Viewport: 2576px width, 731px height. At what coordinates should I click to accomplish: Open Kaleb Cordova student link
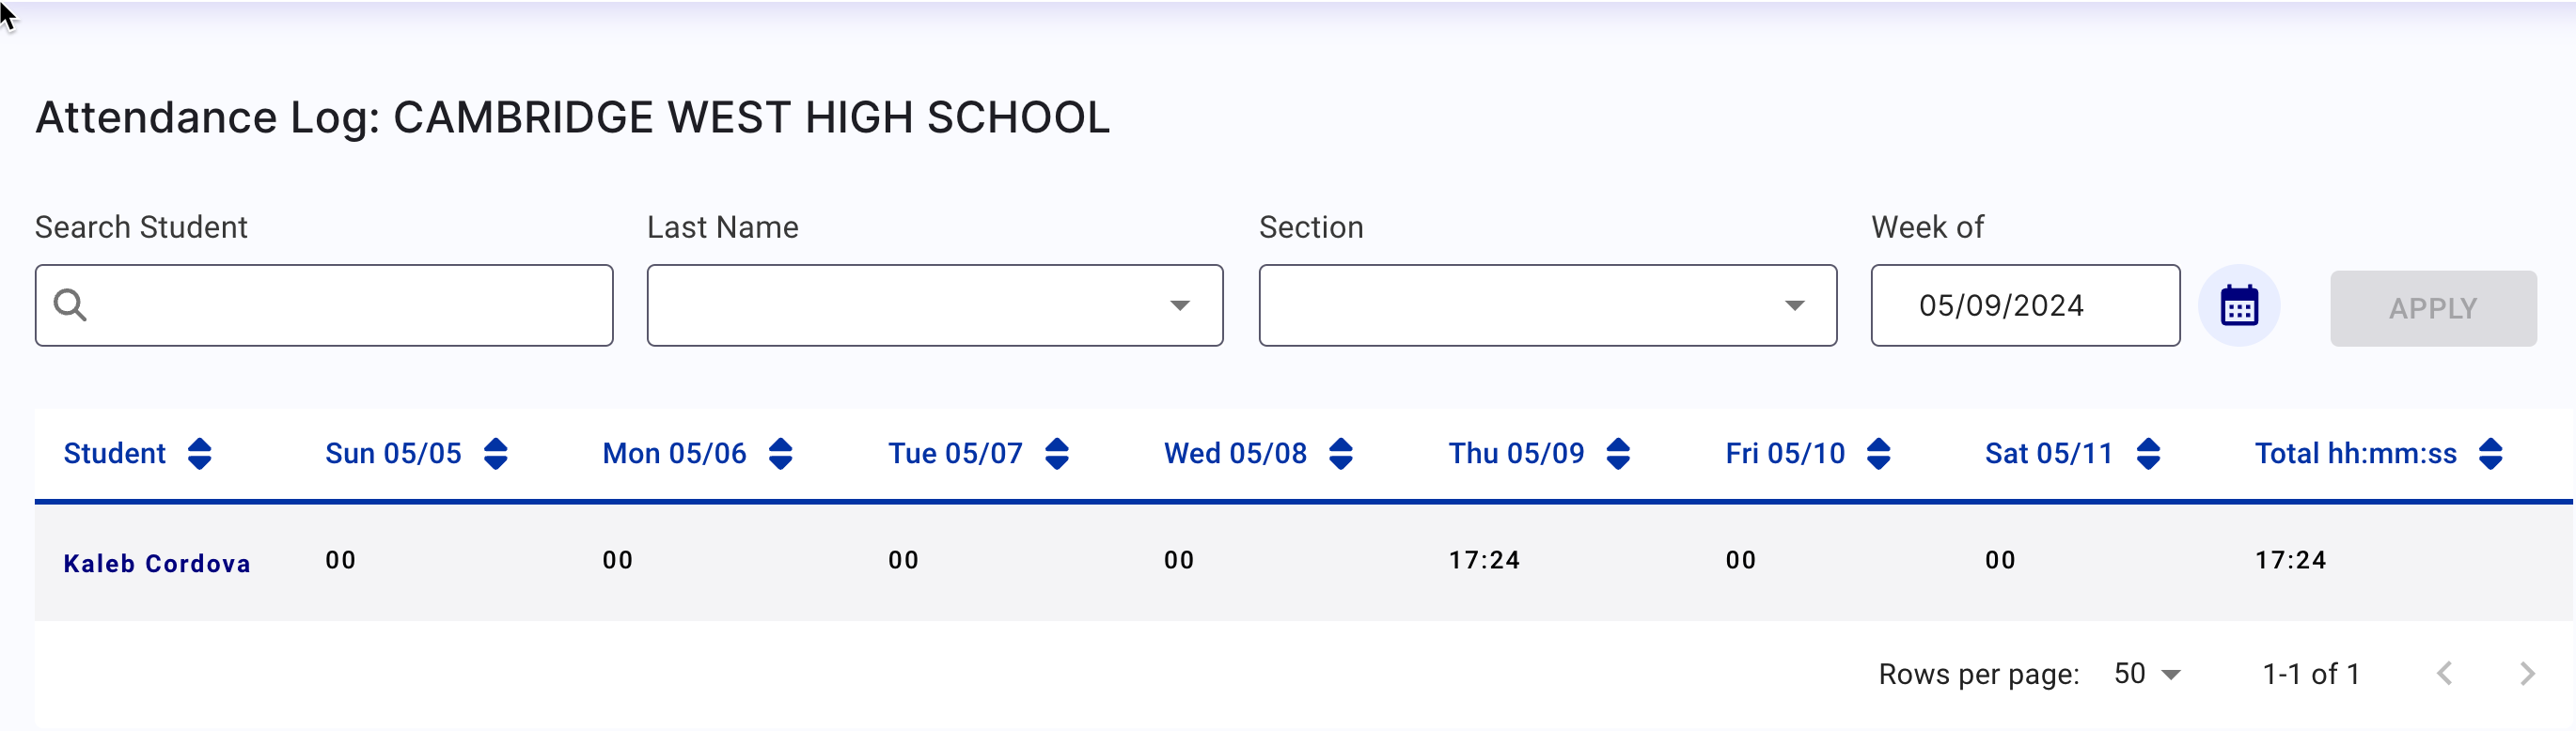click(157, 564)
